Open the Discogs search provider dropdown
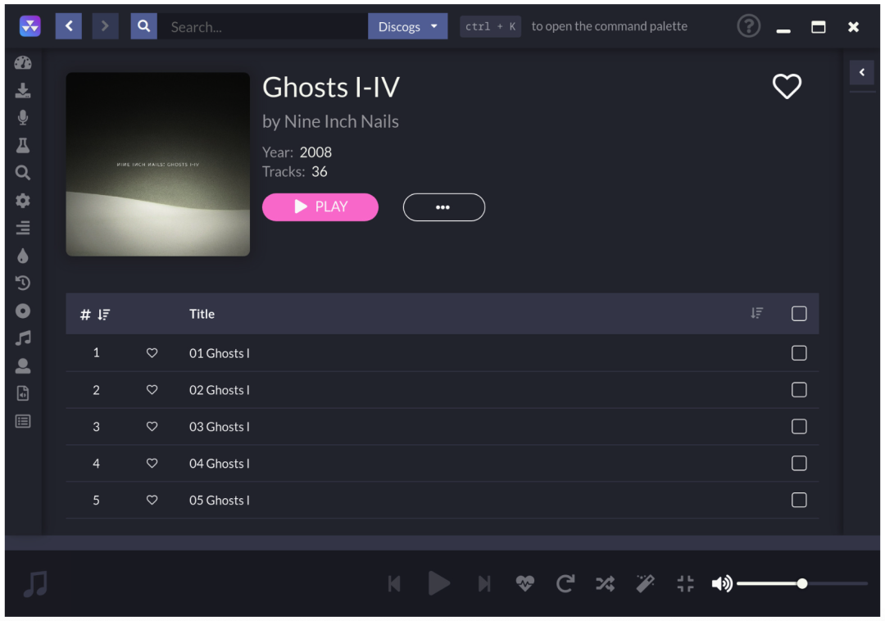 (x=407, y=26)
